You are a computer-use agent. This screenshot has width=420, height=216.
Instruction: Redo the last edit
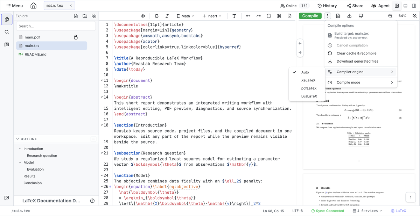[258, 16]
